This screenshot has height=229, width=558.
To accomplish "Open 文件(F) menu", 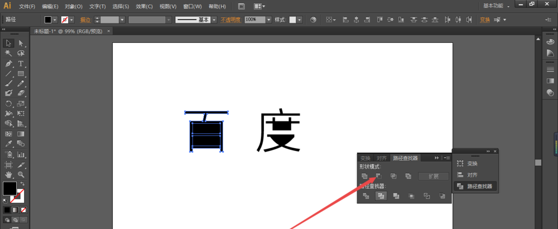I will point(27,6).
